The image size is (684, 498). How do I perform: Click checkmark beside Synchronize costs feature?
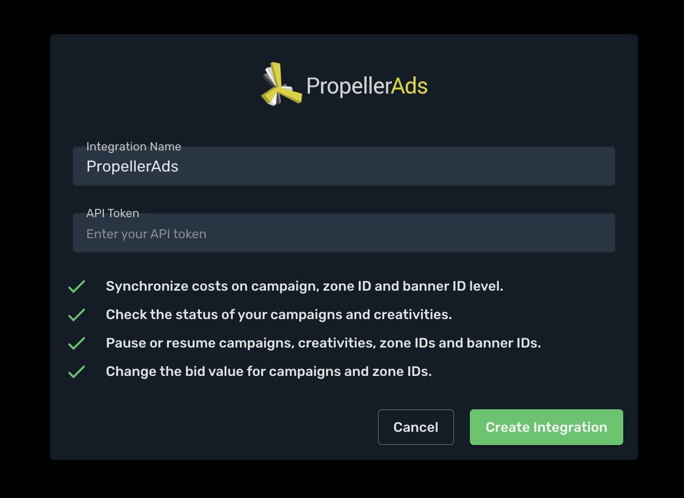click(x=76, y=286)
